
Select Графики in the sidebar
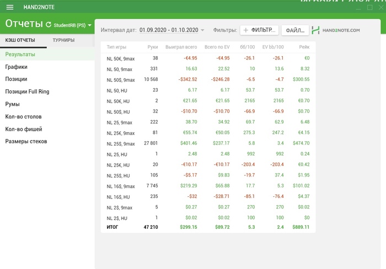(x=17, y=67)
